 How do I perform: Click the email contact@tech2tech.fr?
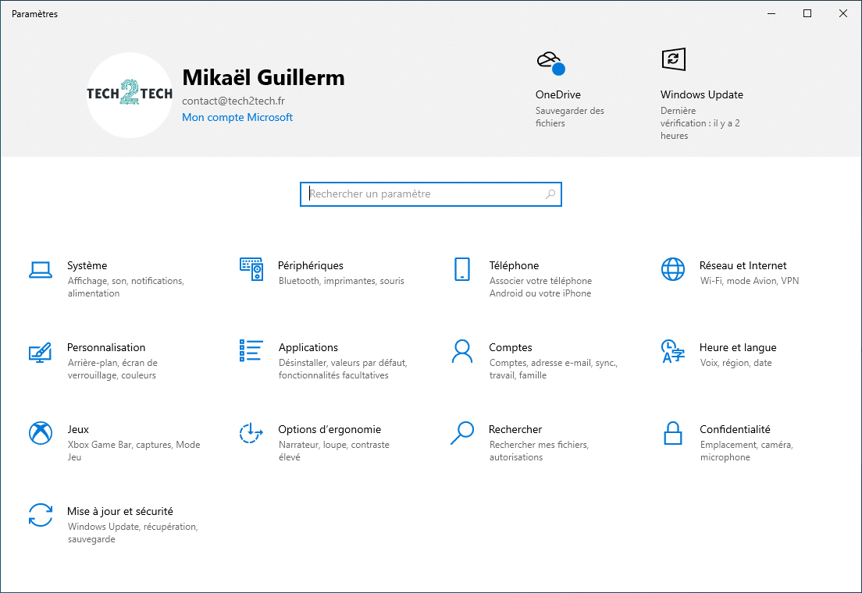[233, 101]
